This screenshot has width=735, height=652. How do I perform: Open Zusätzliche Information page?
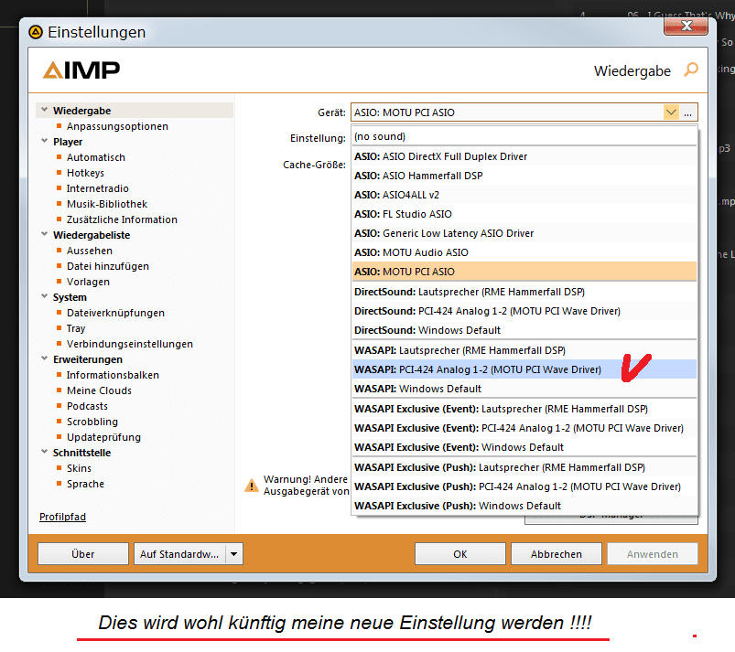tap(122, 219)
